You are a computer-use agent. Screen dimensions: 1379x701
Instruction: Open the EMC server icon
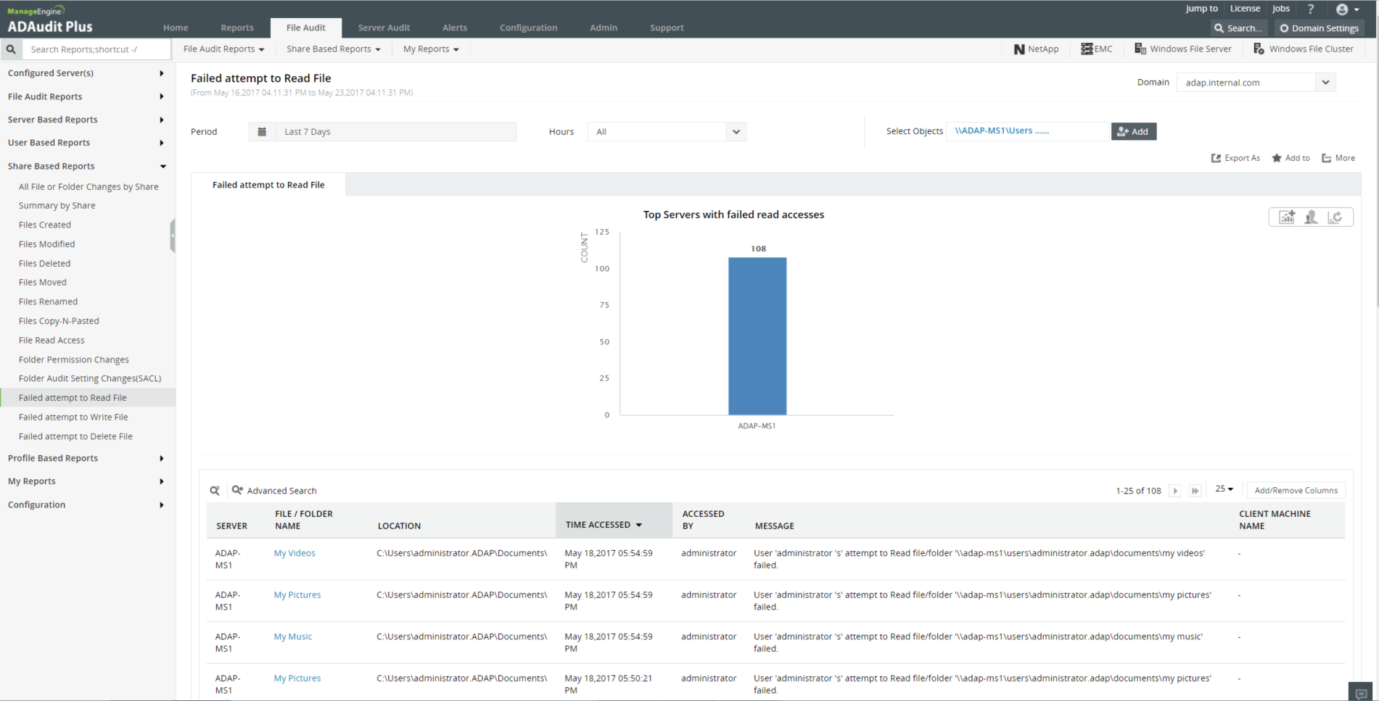tap(1087, 49)
